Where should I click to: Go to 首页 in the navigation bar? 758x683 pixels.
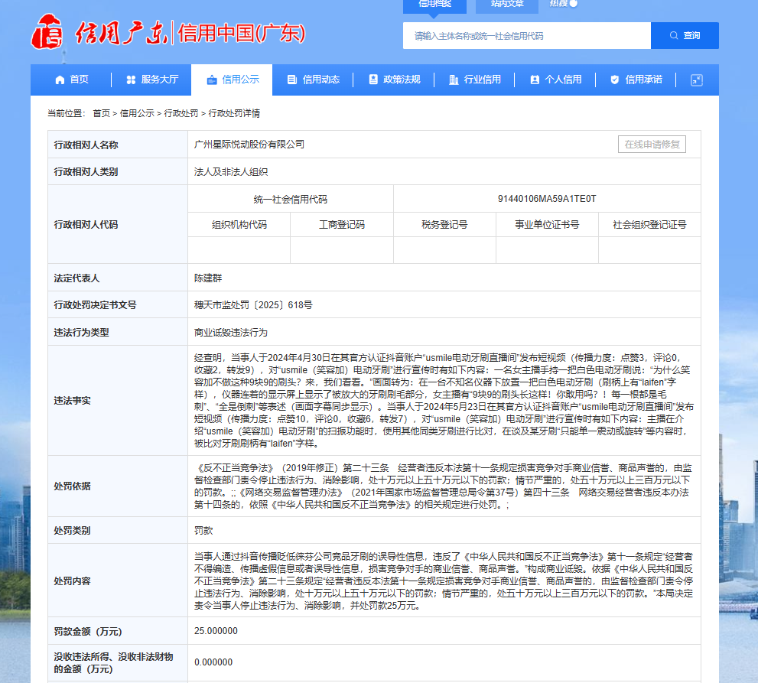(x=72, y=80)
